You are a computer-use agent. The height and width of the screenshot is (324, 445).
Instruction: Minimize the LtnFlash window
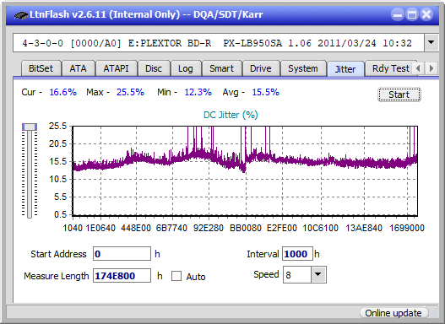point(398,14)
